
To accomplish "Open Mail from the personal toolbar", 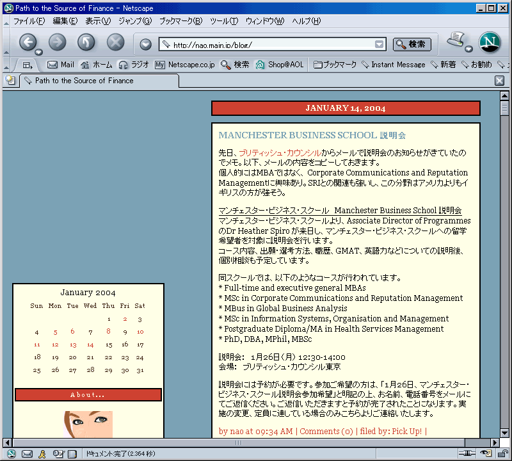I will tap(61, 65).
